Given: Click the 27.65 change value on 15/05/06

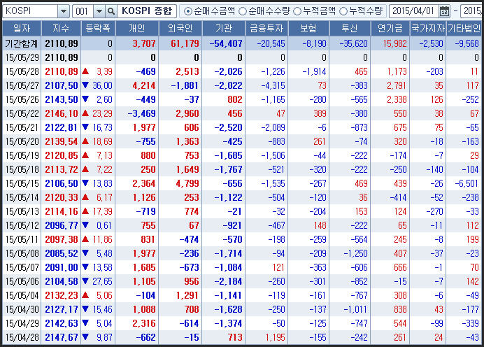Looking at the screenshot, I should coord(102,281).
